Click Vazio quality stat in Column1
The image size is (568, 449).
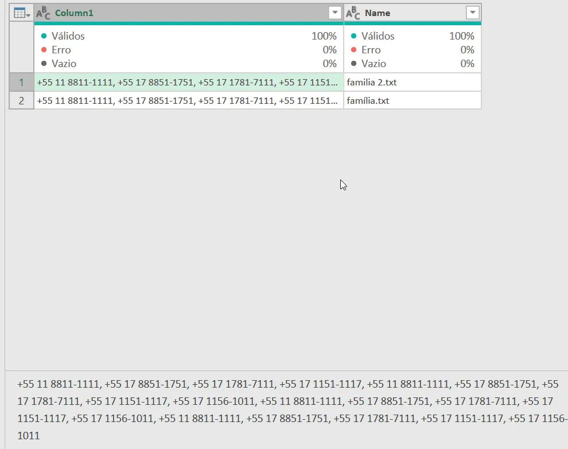pos(189,64)
